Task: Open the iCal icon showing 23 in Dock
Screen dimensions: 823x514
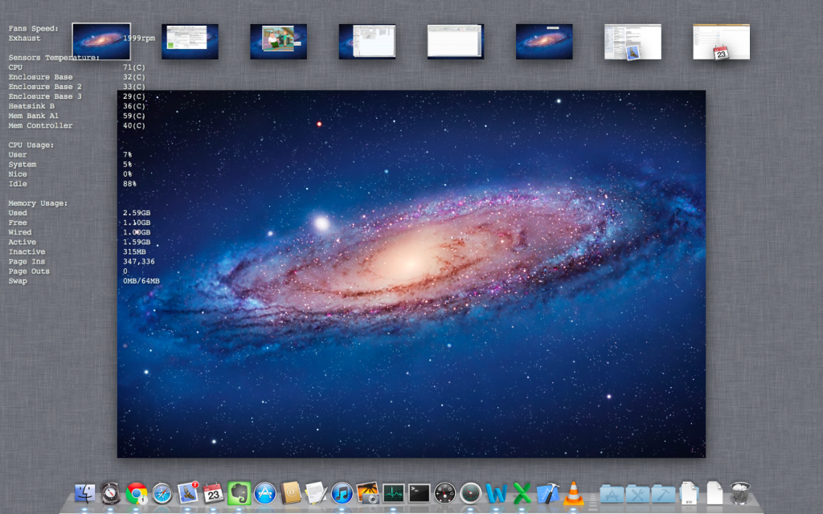Action: 214,493
